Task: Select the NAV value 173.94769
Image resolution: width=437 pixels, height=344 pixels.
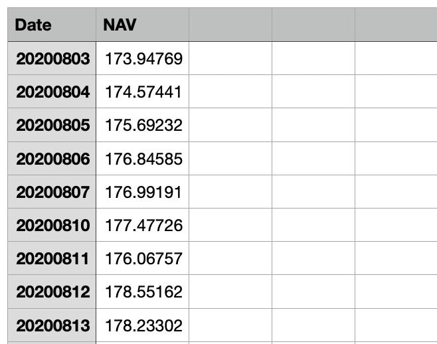Action: point(142,58)
